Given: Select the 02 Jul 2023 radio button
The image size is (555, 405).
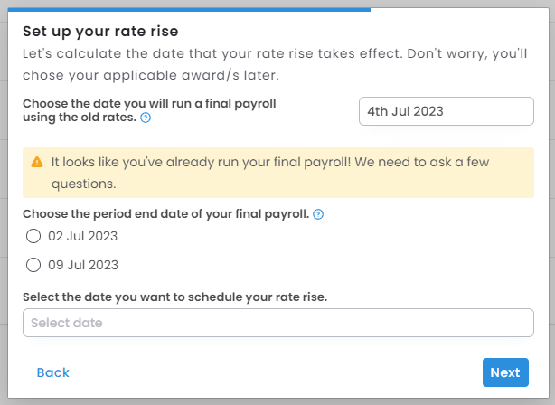Looking at the screenshot, I should 33,236.
